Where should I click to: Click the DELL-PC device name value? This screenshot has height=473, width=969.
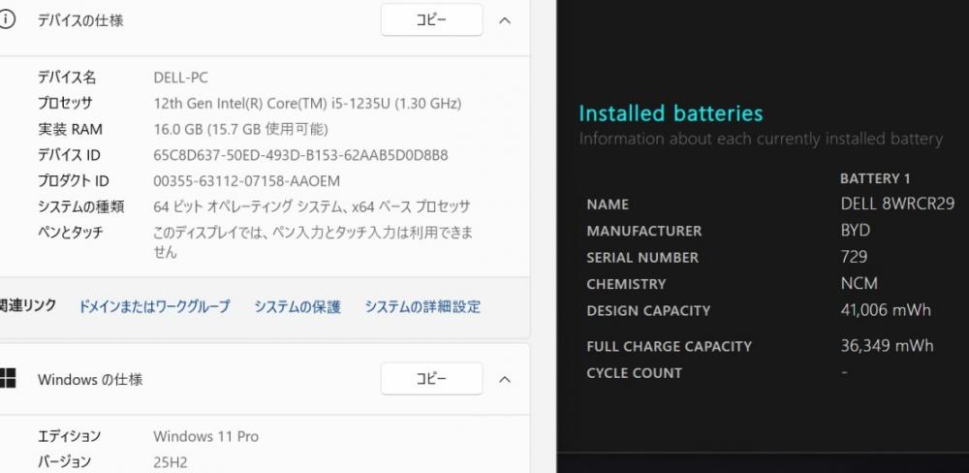pyautogui.click(x=180, y=78)
